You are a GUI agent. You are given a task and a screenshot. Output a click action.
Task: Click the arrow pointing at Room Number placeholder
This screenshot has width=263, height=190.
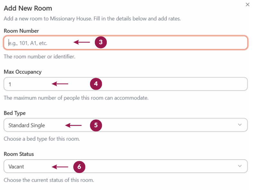[82, 42]
